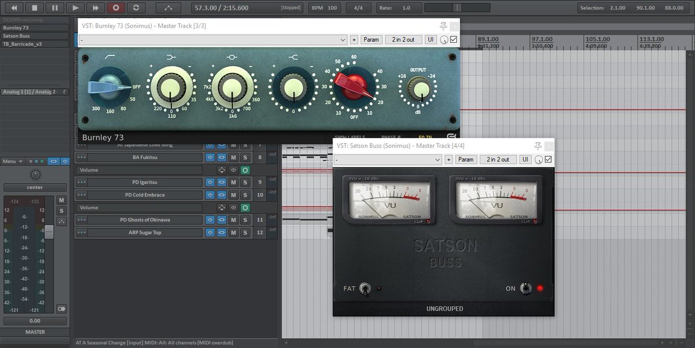
Task: Pin the Burnley 73 plugin window
Action: point(444,26)
